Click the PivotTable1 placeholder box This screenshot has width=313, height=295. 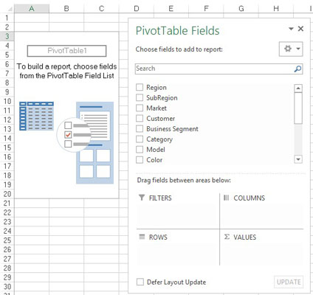pos(66,51)
